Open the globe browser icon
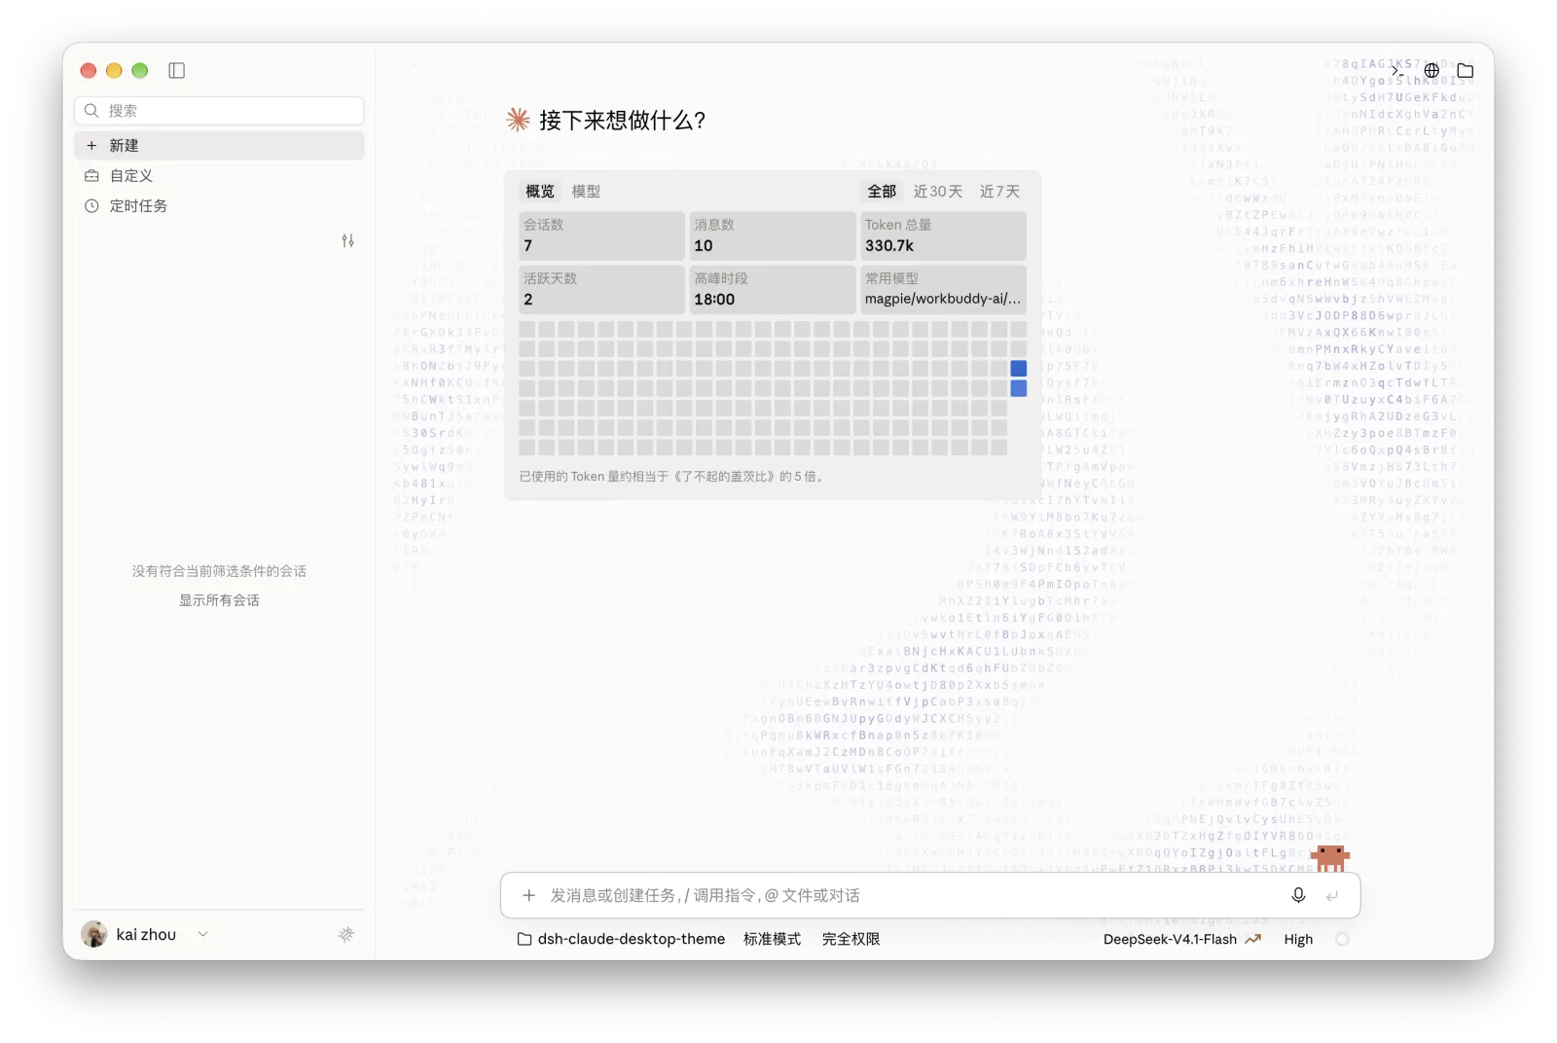Viewport: 1557px width, 1043px height. click(1431, 70)
